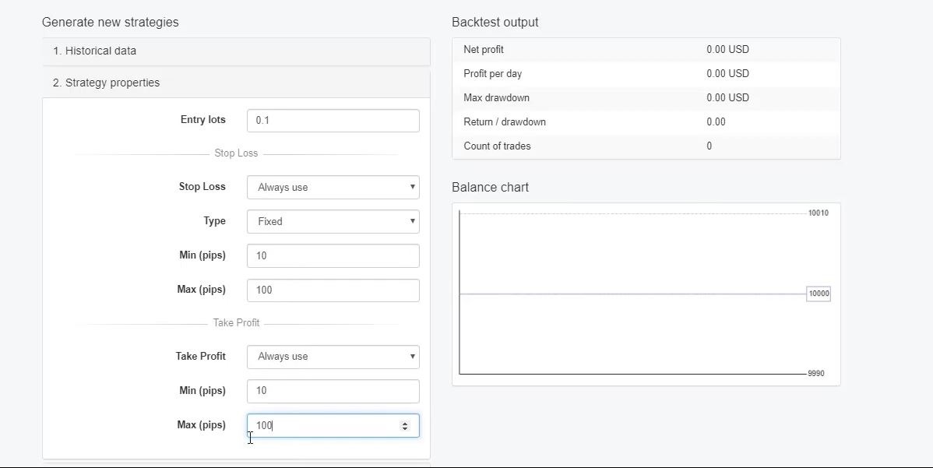Focus the Stop Loss Min (pips) field
933x468 pixels.
pyautogui.click(x=333, y=255)
